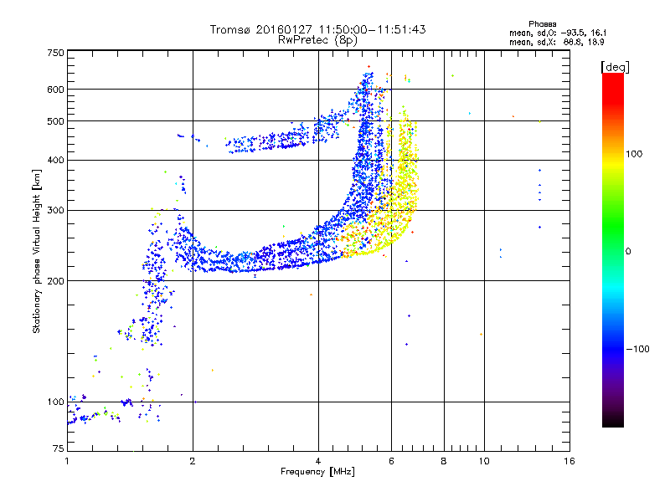
Task: Click the y-axis label 'Stationary phase Virtual Height [km]'
Action: [36, 252]
